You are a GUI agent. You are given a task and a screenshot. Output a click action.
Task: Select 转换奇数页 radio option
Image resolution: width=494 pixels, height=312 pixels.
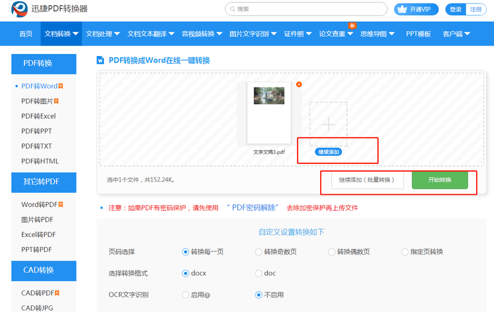258,252
